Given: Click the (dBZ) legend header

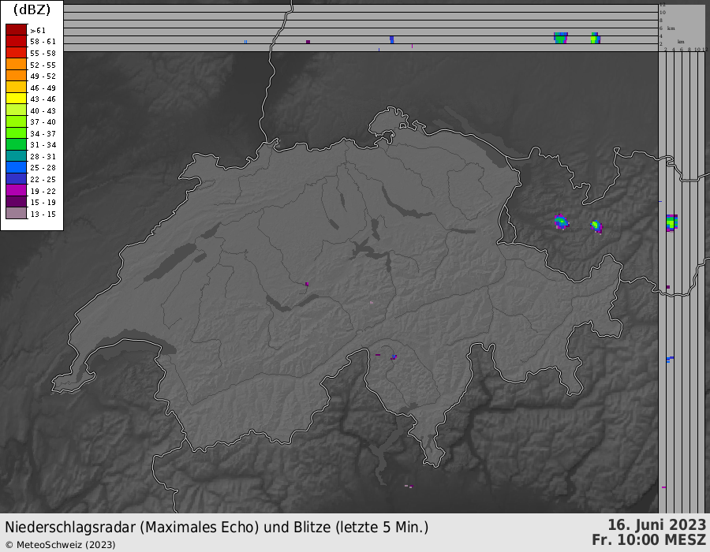Looking at the screenshot, I should coord(32,10).
